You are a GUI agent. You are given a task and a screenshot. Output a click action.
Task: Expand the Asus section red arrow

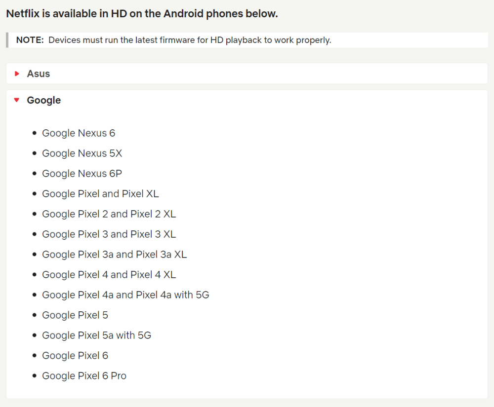click(x=17, y=74)
